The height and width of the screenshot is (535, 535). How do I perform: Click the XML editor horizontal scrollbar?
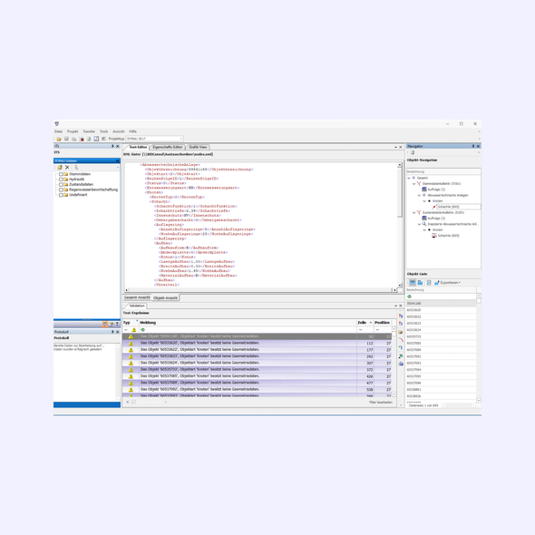tap(260, 290)
